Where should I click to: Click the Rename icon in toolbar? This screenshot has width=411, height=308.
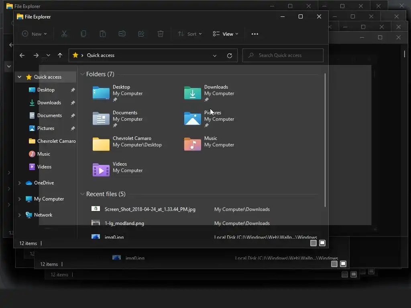click(x=122, y=34)
